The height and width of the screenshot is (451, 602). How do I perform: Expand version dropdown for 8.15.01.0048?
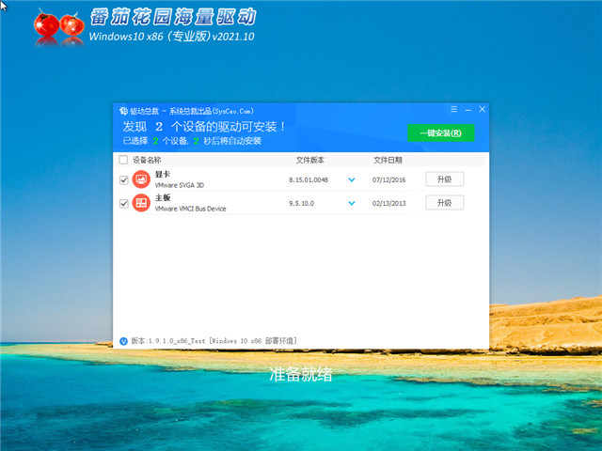(x=352, y=179)
